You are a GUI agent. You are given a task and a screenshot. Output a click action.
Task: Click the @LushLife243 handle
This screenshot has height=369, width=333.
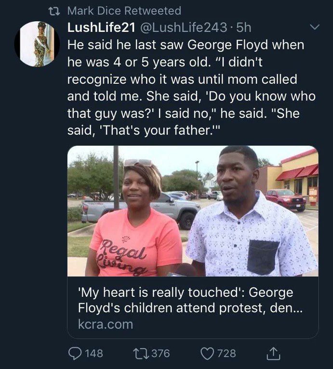pos(178,28)
